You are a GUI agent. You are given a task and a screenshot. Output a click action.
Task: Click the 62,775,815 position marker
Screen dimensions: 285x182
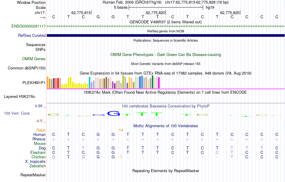(x=81, y=13)
